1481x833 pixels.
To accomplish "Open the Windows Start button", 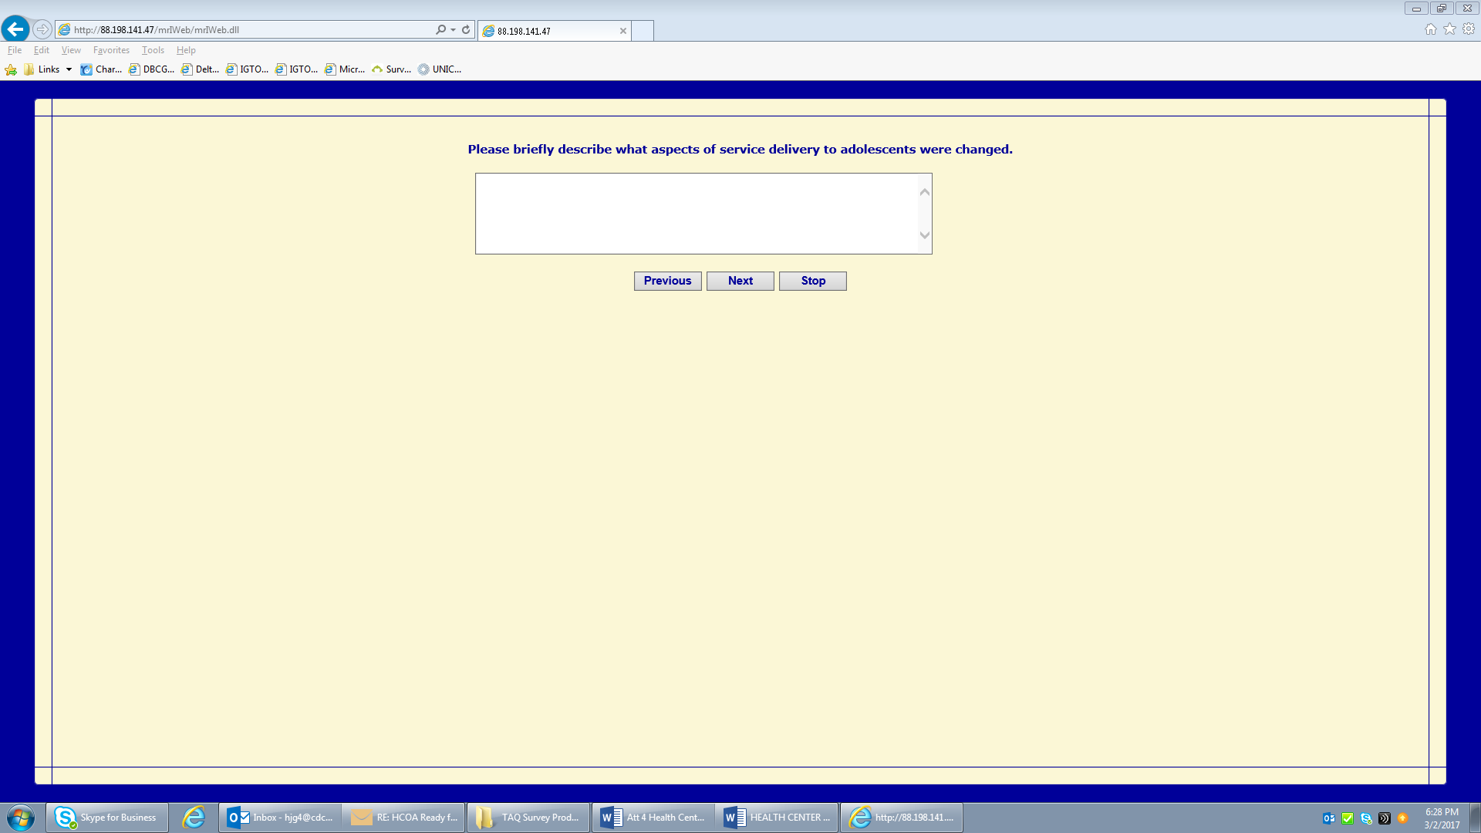I will pyautogui.click(x=21, y=818).
